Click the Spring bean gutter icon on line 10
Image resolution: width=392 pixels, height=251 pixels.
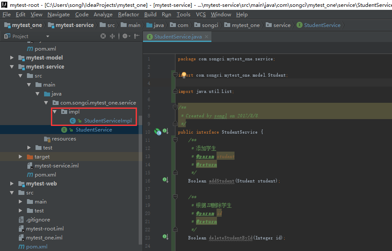(157, 131)
